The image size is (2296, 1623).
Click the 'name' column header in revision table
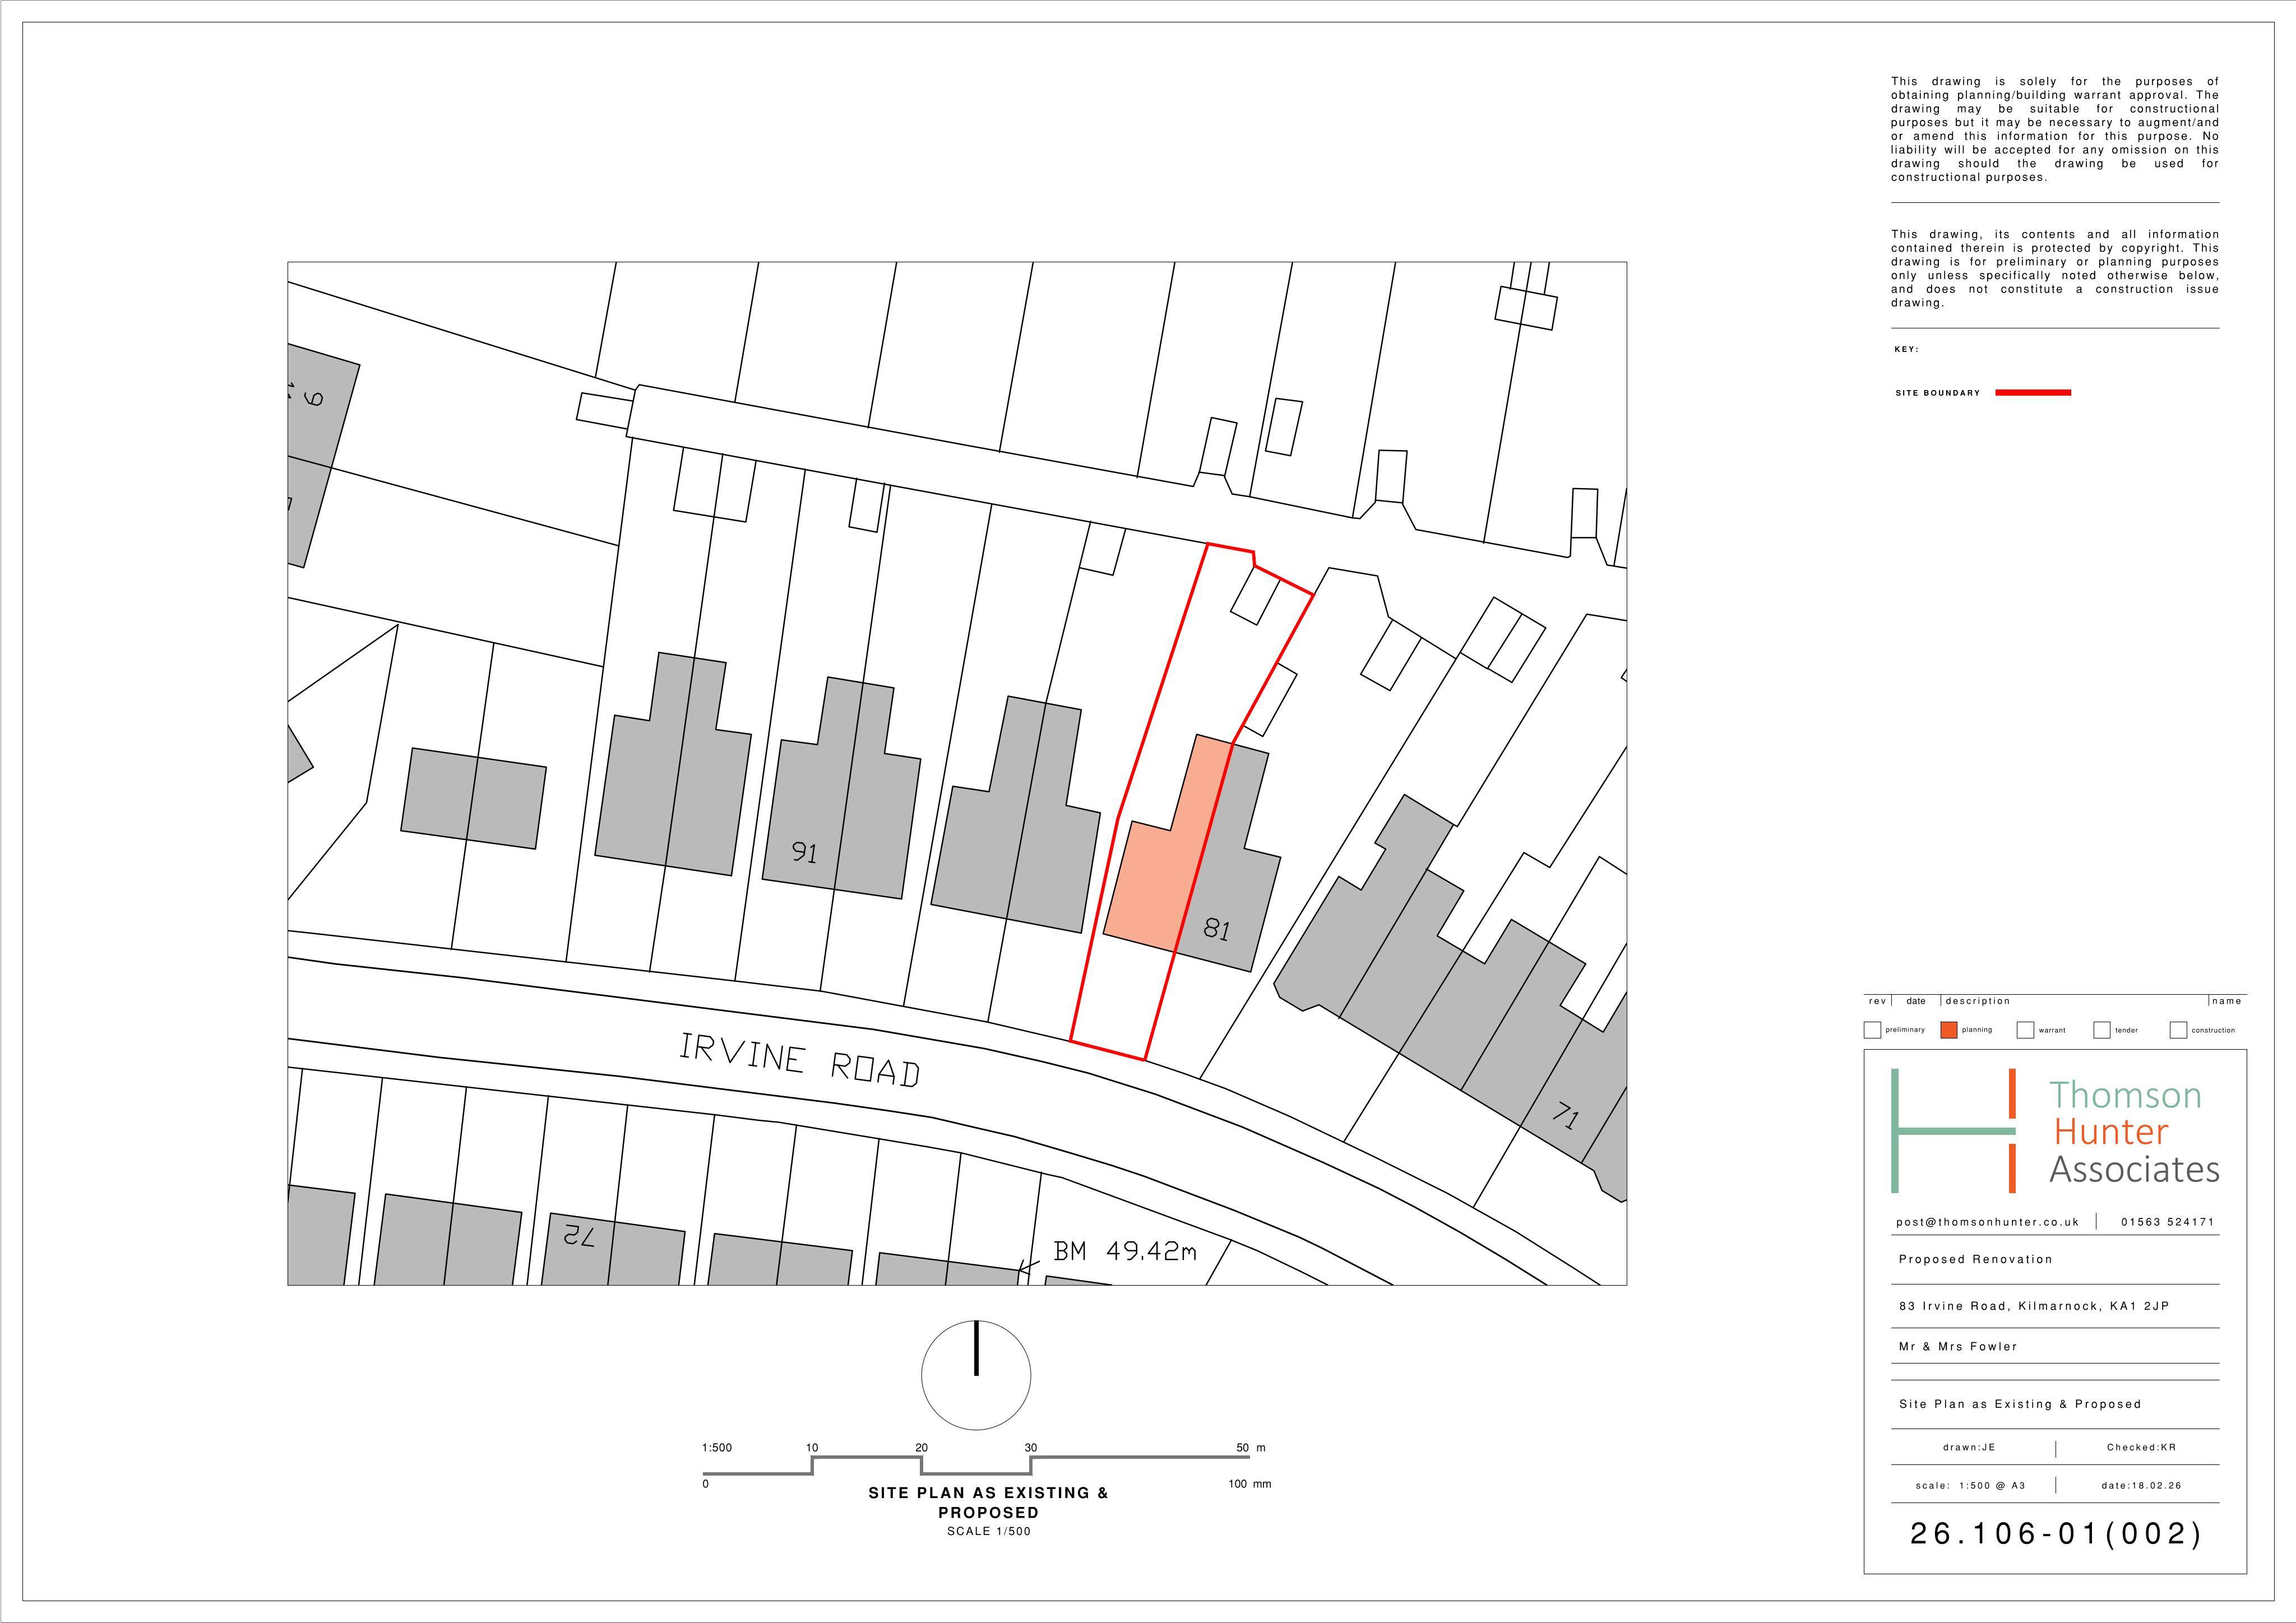(2226, 1001)
